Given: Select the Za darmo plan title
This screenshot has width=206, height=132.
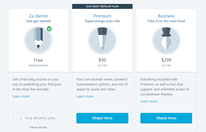Looking at the screenshot, I should (38, 16).
